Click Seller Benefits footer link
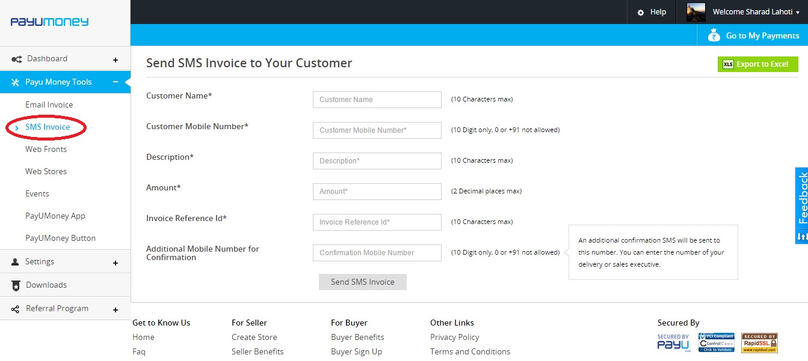 258,351
